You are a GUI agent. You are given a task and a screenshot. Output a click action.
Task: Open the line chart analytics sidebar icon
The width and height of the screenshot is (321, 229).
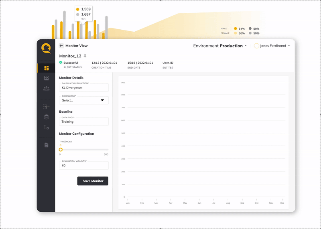coord(47,78)
